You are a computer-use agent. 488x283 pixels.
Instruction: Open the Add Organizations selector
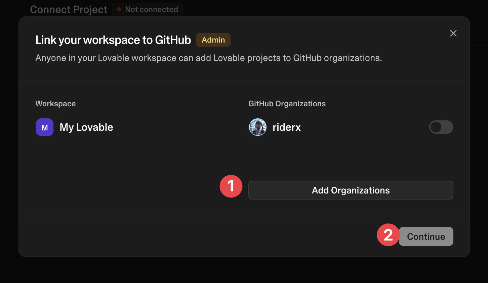(x=351, y=190)
